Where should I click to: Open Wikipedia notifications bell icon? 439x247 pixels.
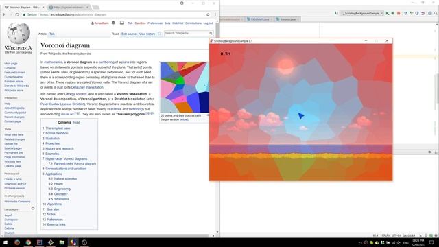pos(113,23)
